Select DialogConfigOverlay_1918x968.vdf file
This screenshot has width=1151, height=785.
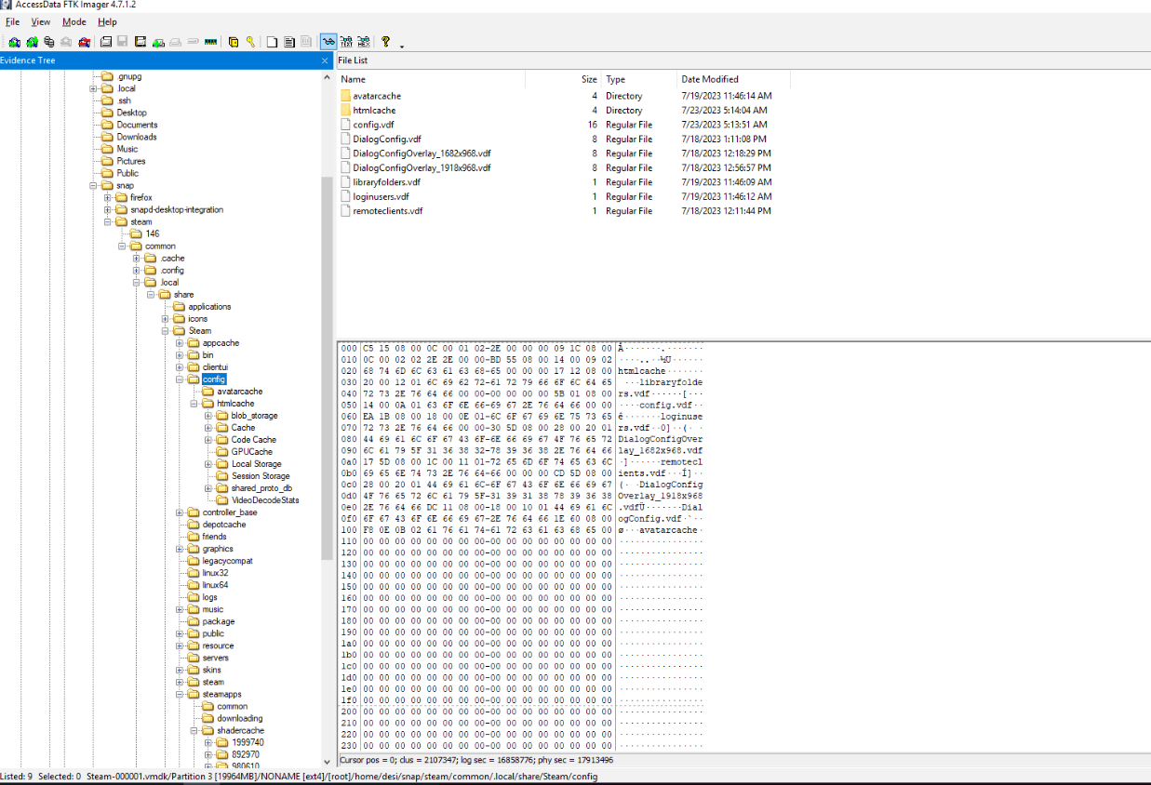[x=422, y=167]
